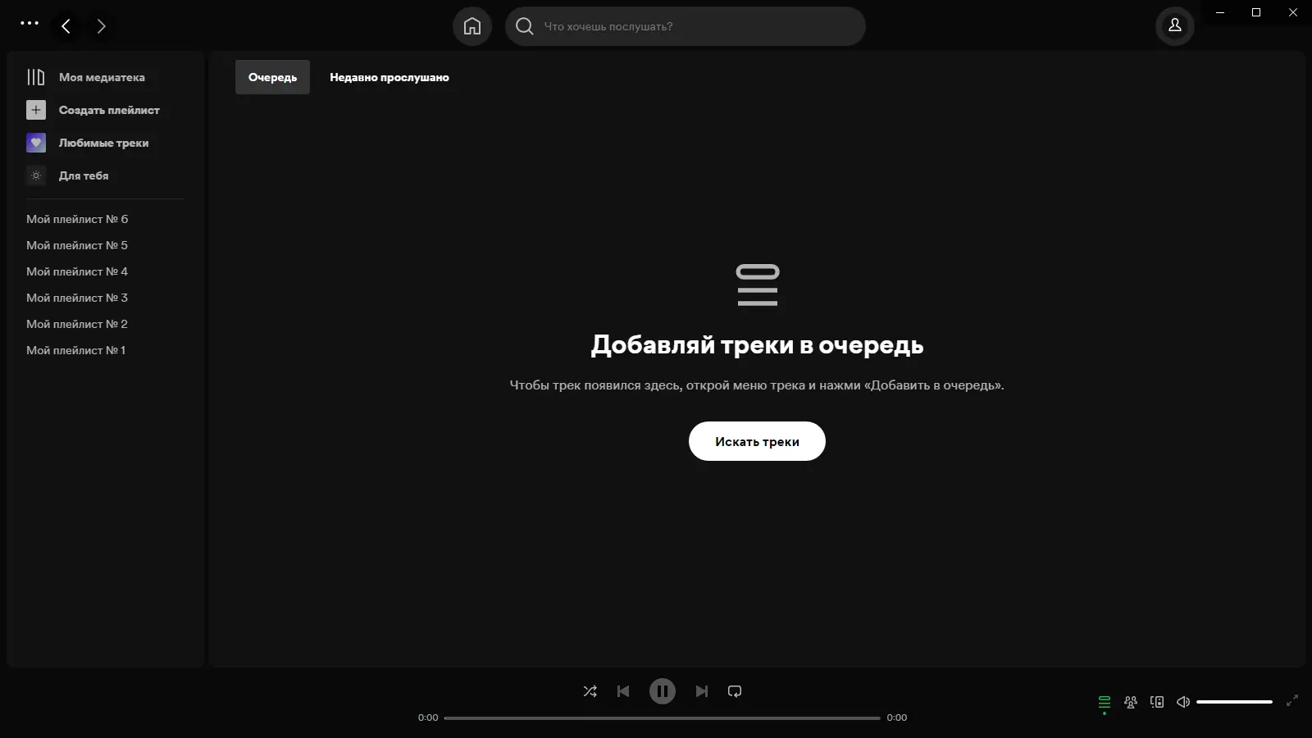Image resolution: width=1312 pixels, height=738 pixels.
Task: Click the Искать треки button
Action: coord(757,441)
